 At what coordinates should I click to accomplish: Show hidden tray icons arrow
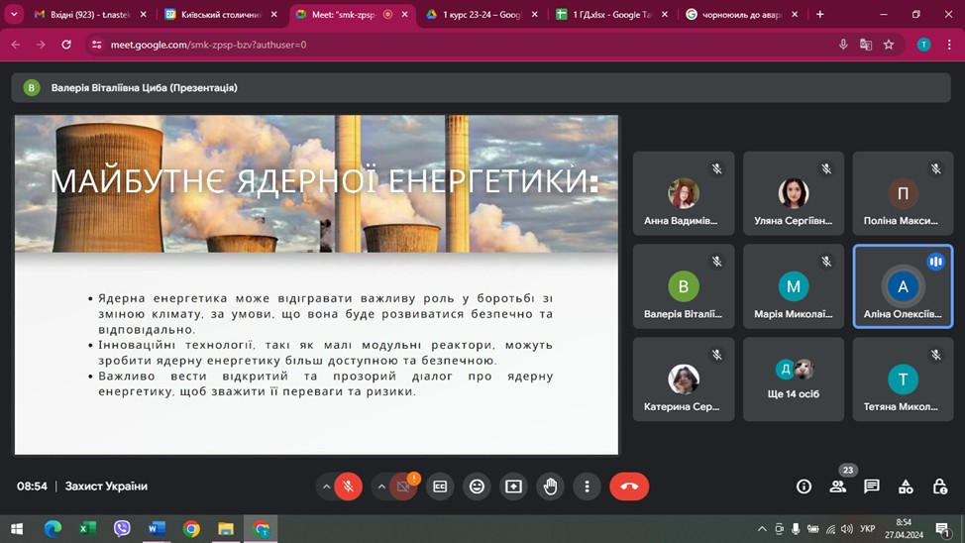coord(762,529)
